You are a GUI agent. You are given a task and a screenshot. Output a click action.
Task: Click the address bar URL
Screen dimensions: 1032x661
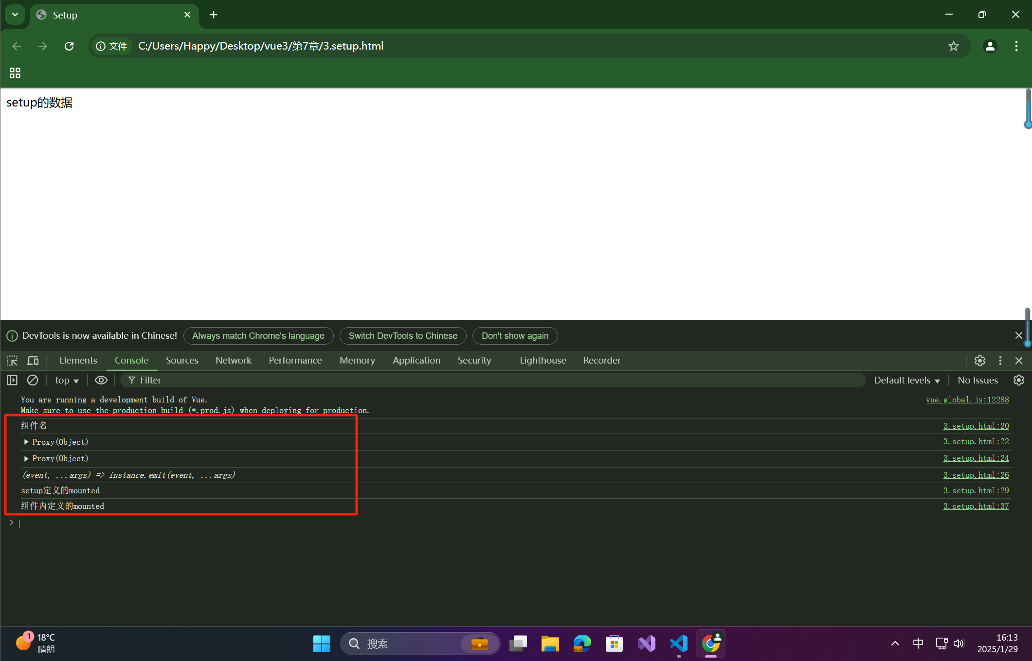tap(261, 46)
